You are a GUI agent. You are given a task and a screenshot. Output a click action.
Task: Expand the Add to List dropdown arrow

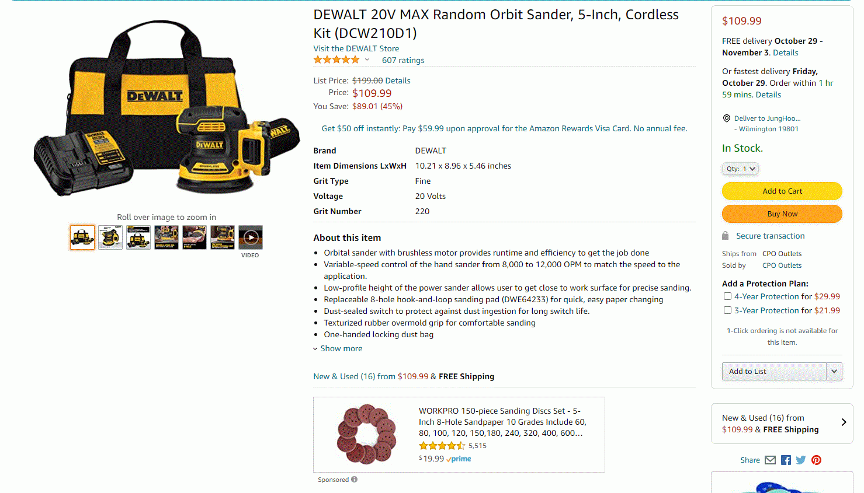(x=834, y=371)
